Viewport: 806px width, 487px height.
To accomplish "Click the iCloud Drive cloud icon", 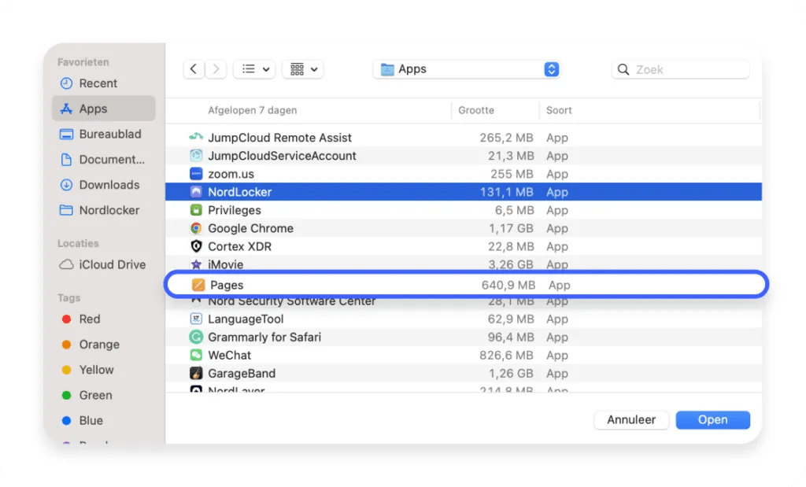I will point(66,264).
